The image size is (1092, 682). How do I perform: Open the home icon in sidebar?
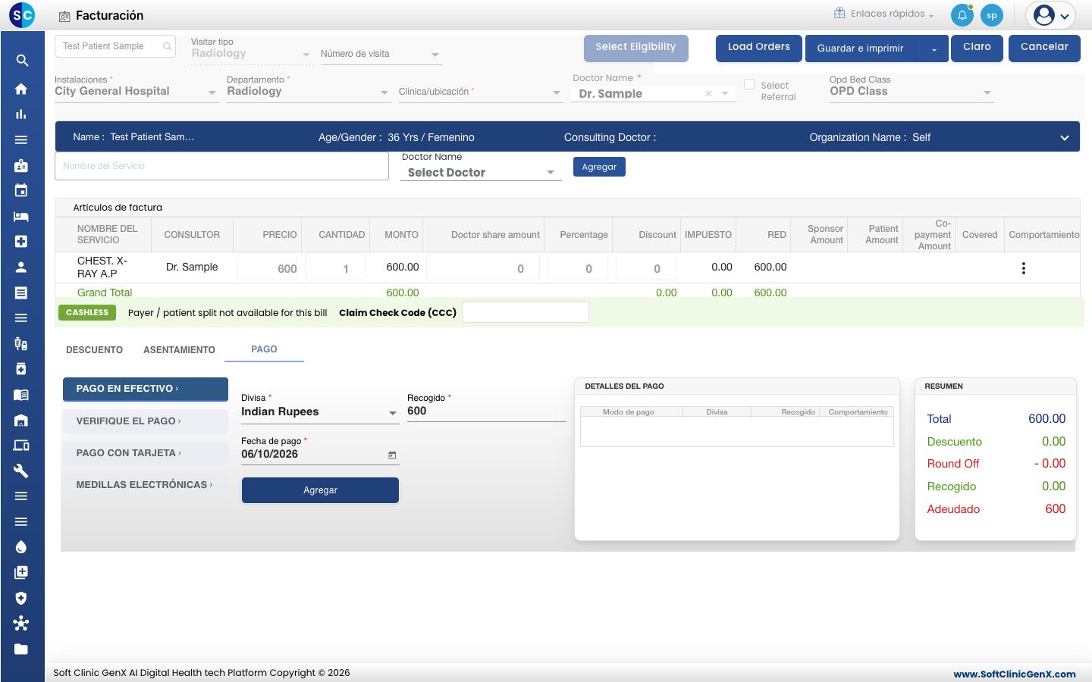coord(21,89)
